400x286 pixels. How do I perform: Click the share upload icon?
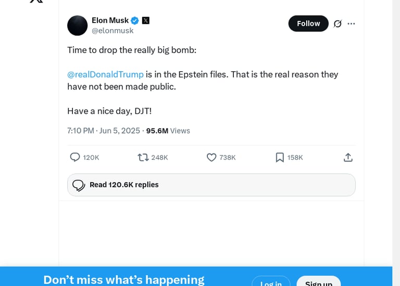coord(348,157)
